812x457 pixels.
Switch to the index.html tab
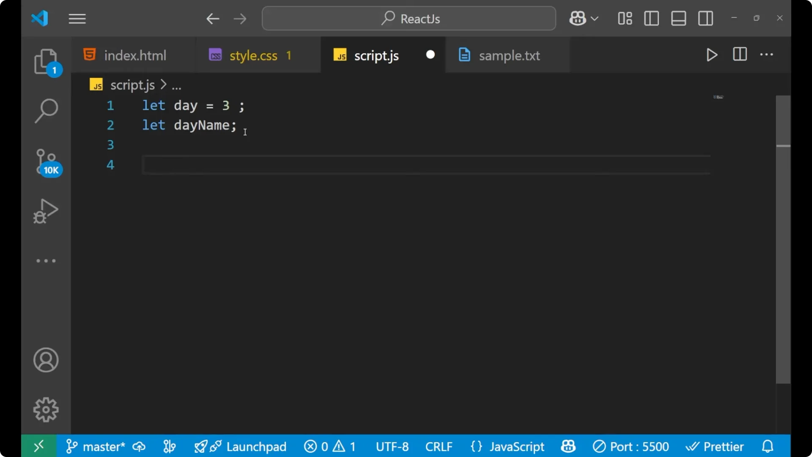(x=134, y=55)
